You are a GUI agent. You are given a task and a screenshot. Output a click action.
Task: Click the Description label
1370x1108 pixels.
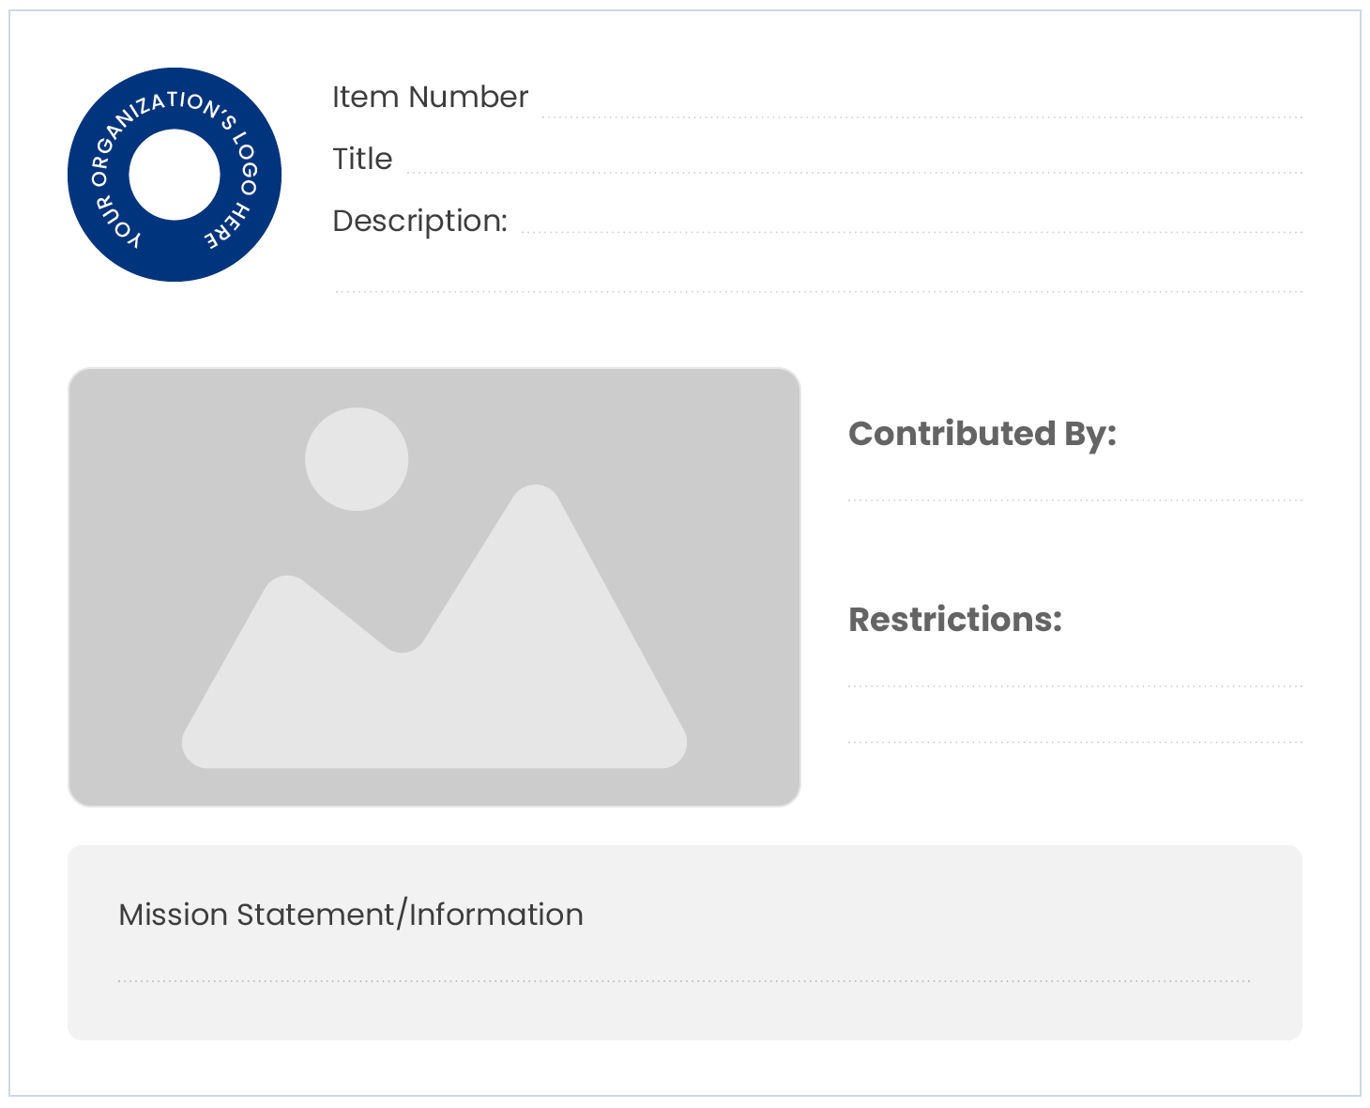tap(419, 221)
